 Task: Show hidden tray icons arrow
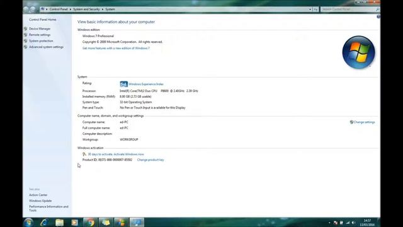[329, 223]
